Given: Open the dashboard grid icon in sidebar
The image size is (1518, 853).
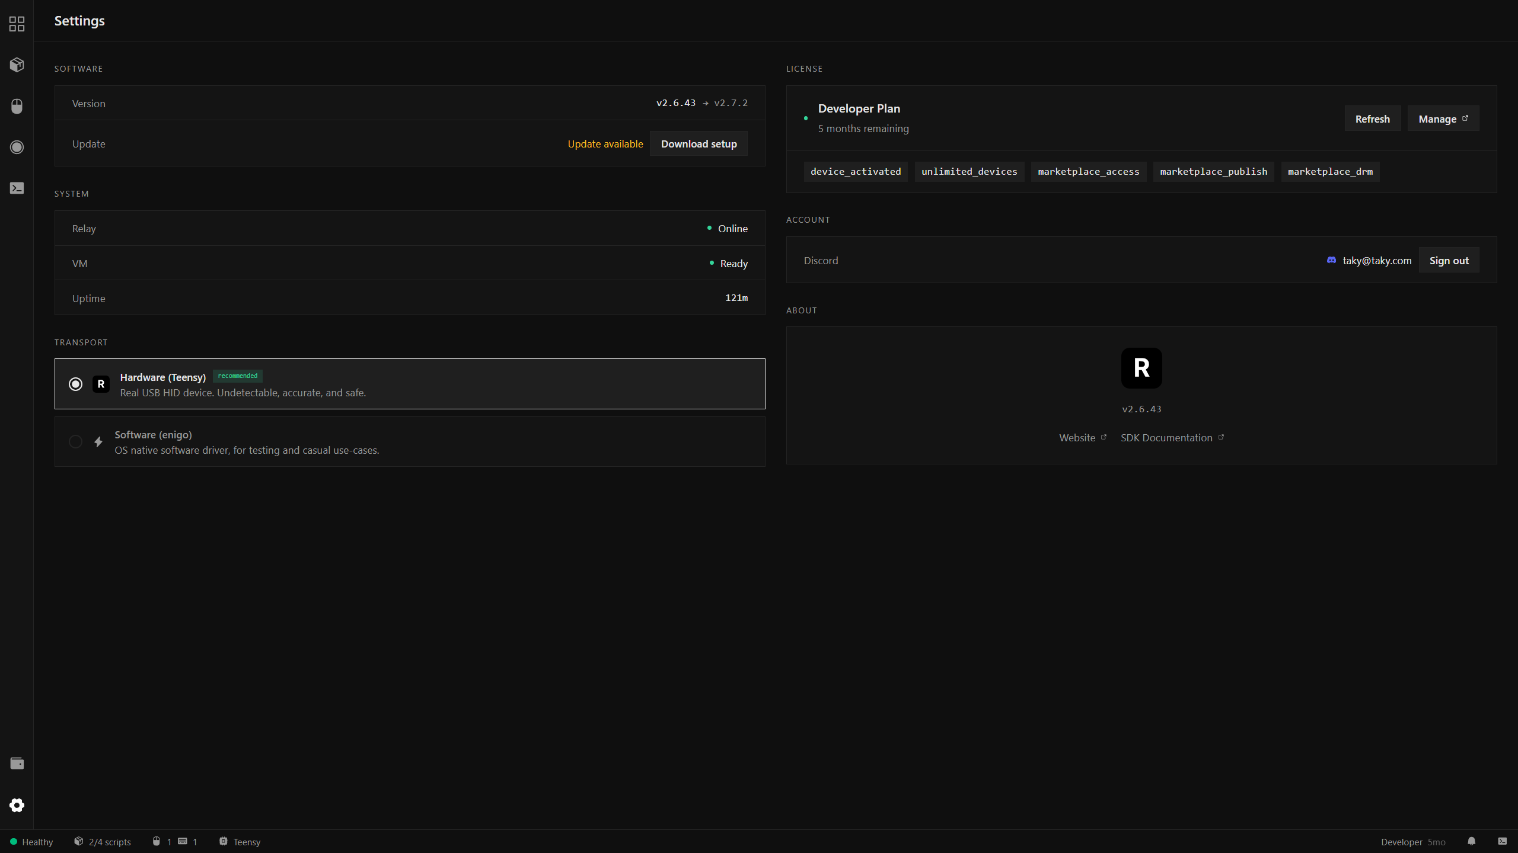Looking at the screenshot, I should (17, 24).
